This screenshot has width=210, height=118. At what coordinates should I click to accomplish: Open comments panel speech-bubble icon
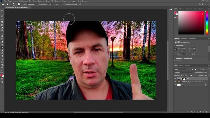click(x=171, y=10)
